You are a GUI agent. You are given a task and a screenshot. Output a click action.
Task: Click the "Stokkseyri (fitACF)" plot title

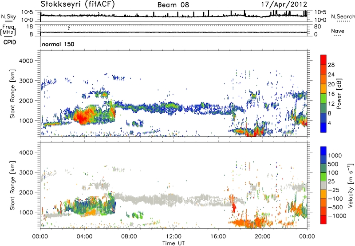click(78, 4)
